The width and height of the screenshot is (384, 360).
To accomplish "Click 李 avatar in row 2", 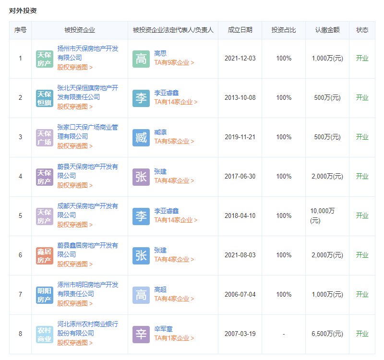I will [x=141, y=98].
